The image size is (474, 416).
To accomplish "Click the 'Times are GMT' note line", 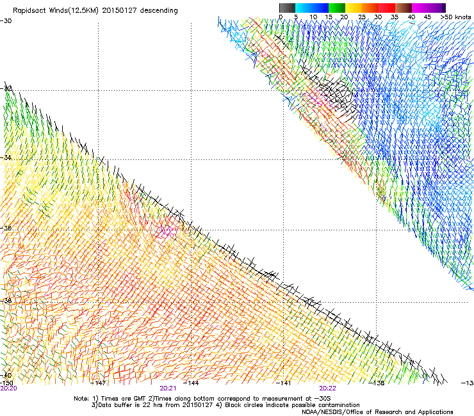I will 202,399.
